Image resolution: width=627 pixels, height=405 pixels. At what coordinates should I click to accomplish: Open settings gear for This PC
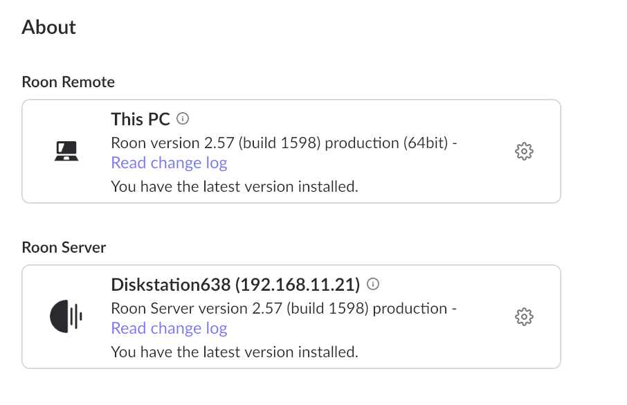[524, 151]
